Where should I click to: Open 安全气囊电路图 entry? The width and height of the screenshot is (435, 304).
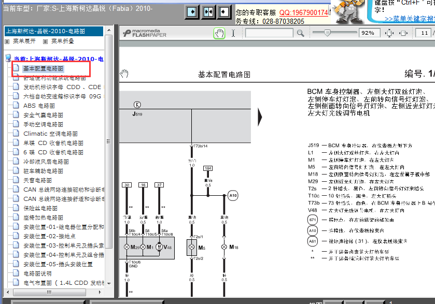click(x=43, y=115)
